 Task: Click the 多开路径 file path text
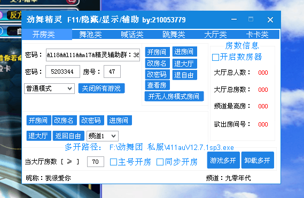(x=172, y=147)
